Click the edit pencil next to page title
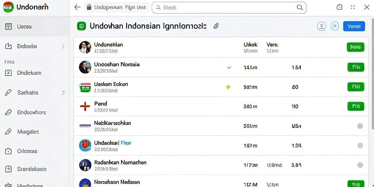The width and height of the screenshot is (374, 187). pyautogui.click(x=216, y=26)
